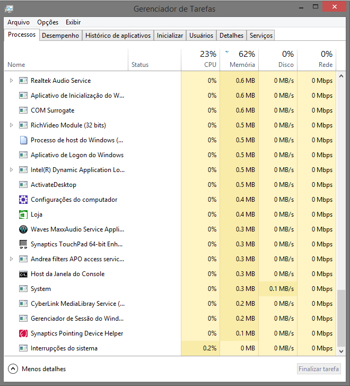Image resolution: width=350 pixels, height=386 pixels.
Task: Click the CyberLink MediaLibray Service icon
Action: pyautogui.click(x=23, y=304)
